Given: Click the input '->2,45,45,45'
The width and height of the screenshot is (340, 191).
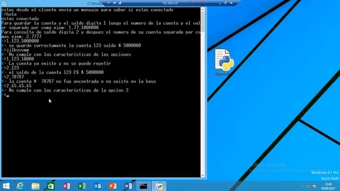Looking at the screenshot, I should (16, 86).
